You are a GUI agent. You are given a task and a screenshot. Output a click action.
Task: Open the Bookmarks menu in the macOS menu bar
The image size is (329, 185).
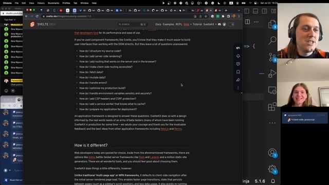click(x=53, y=3)
